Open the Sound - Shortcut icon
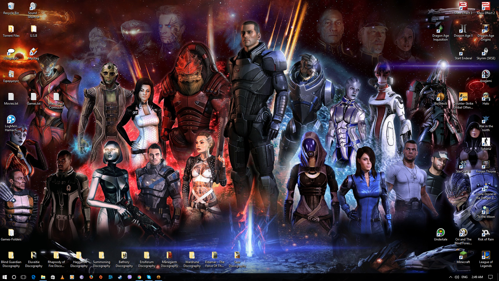The height and width of the screenshot is (281, 499). [34, 10]
